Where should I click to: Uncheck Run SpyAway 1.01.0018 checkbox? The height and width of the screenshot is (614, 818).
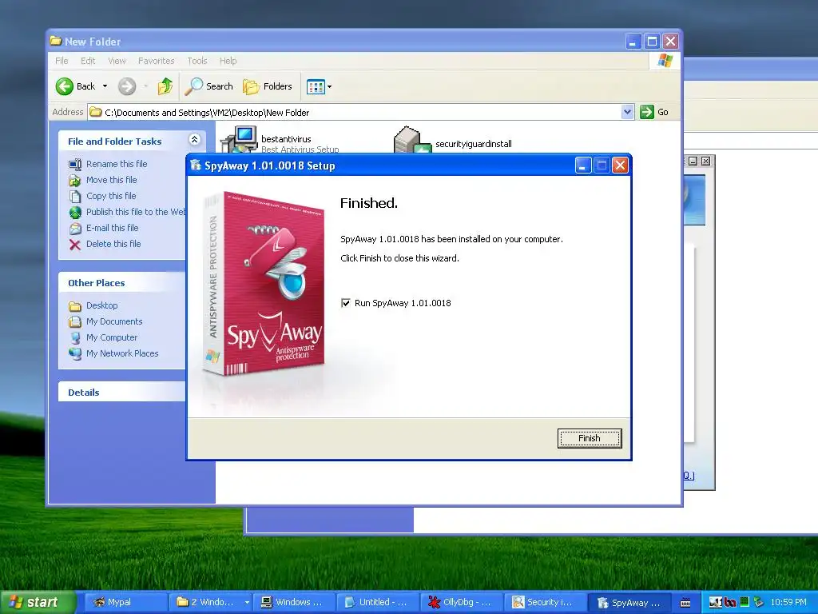tap(345, 303)
